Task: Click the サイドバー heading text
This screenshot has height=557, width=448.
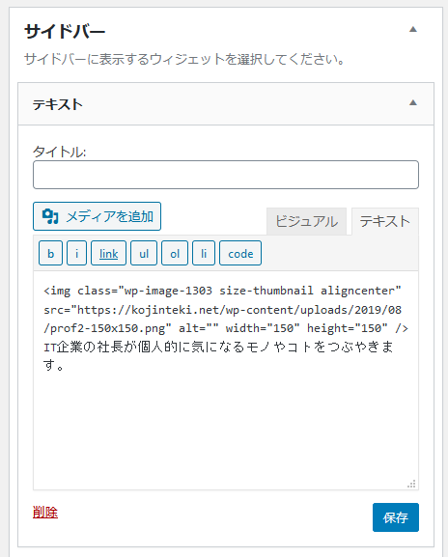Action: pos(65,32)
